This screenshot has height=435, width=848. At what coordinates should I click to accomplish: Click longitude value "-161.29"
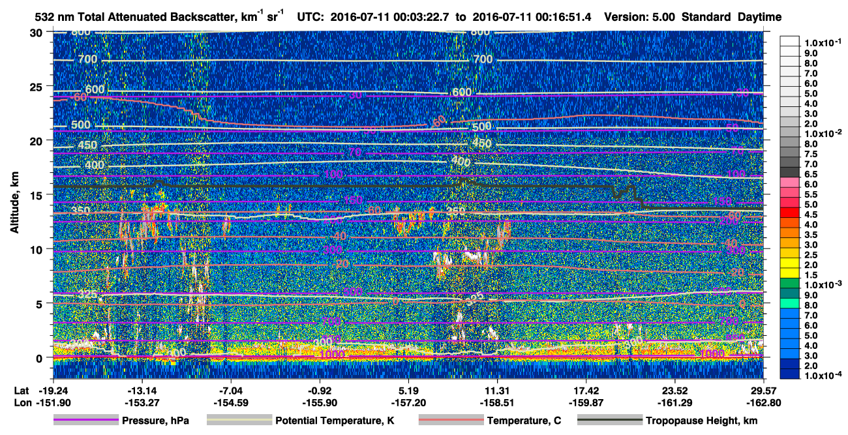675,402
